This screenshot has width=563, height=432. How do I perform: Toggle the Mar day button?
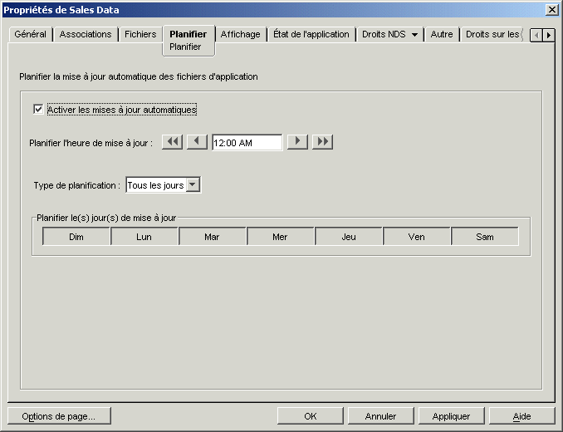coord(212,237)
